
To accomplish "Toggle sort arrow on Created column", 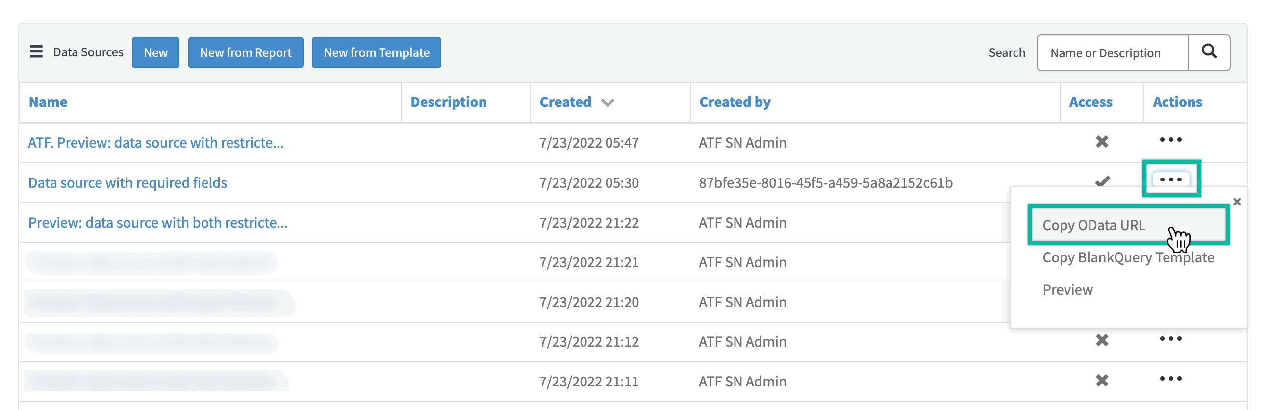I will 608,103.
